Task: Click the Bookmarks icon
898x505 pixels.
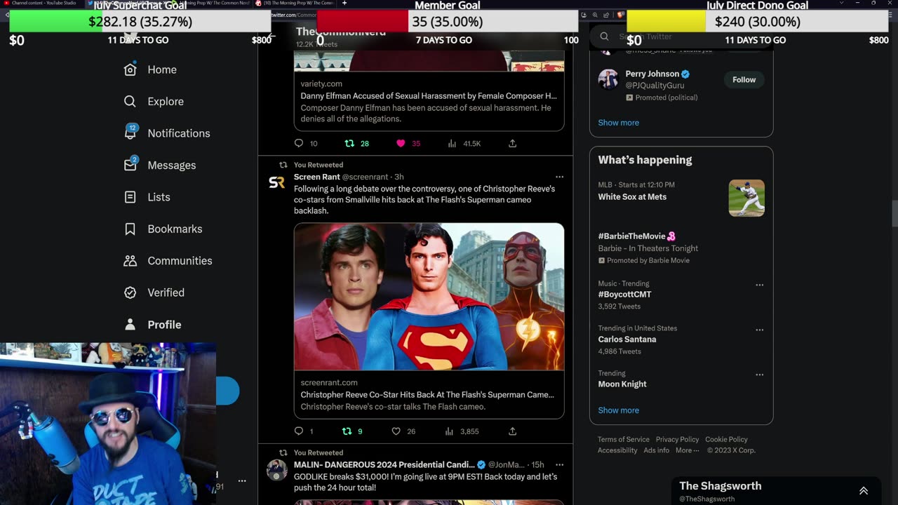Action: point(130,229)
